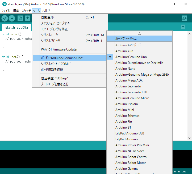Select Arduino Duemilanove or Diecimila board
Image resolution: width=192 pixels, height=174 pixels.
point(139,63)
